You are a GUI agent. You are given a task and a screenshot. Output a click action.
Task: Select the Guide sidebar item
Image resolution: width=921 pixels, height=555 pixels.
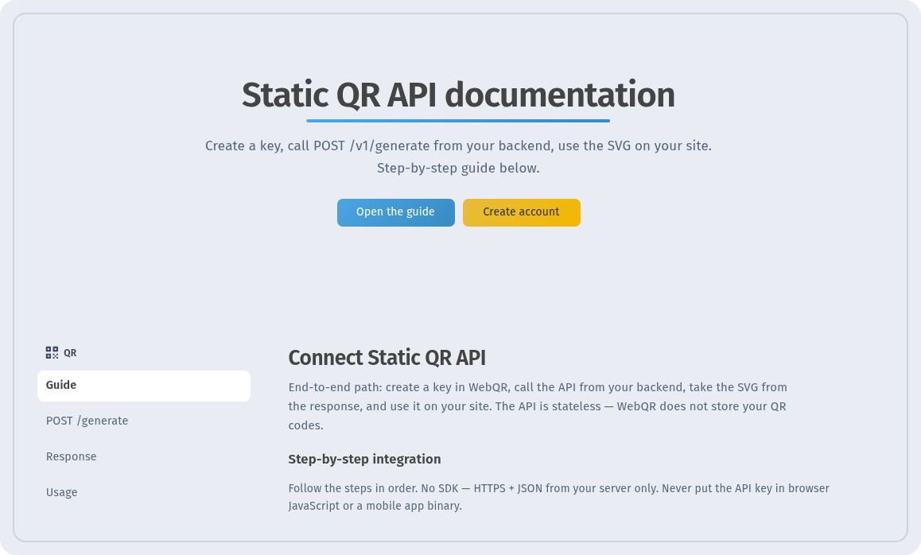click(x=144, y=386)
